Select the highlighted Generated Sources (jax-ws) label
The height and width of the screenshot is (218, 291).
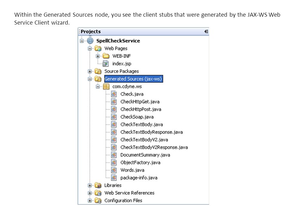point(133,79)
